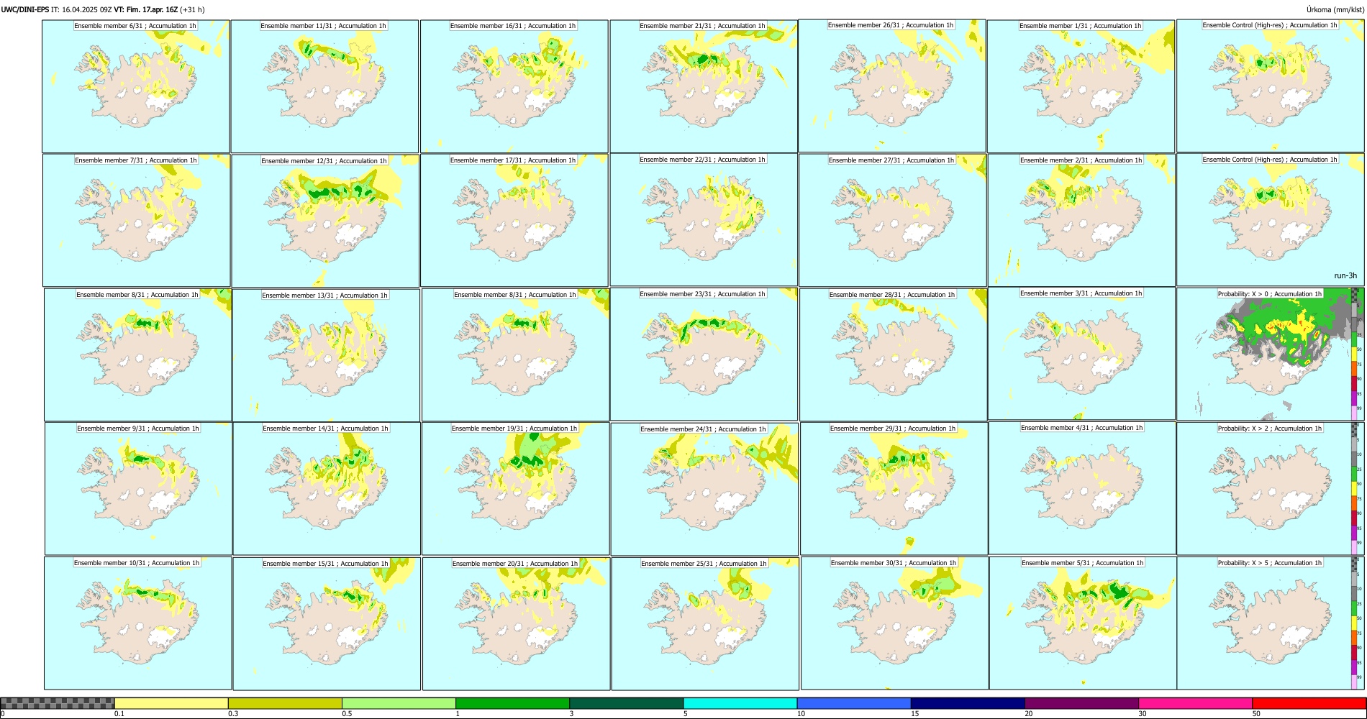Choose the navy 15–20 legend swatch

[x=968, y=703]
